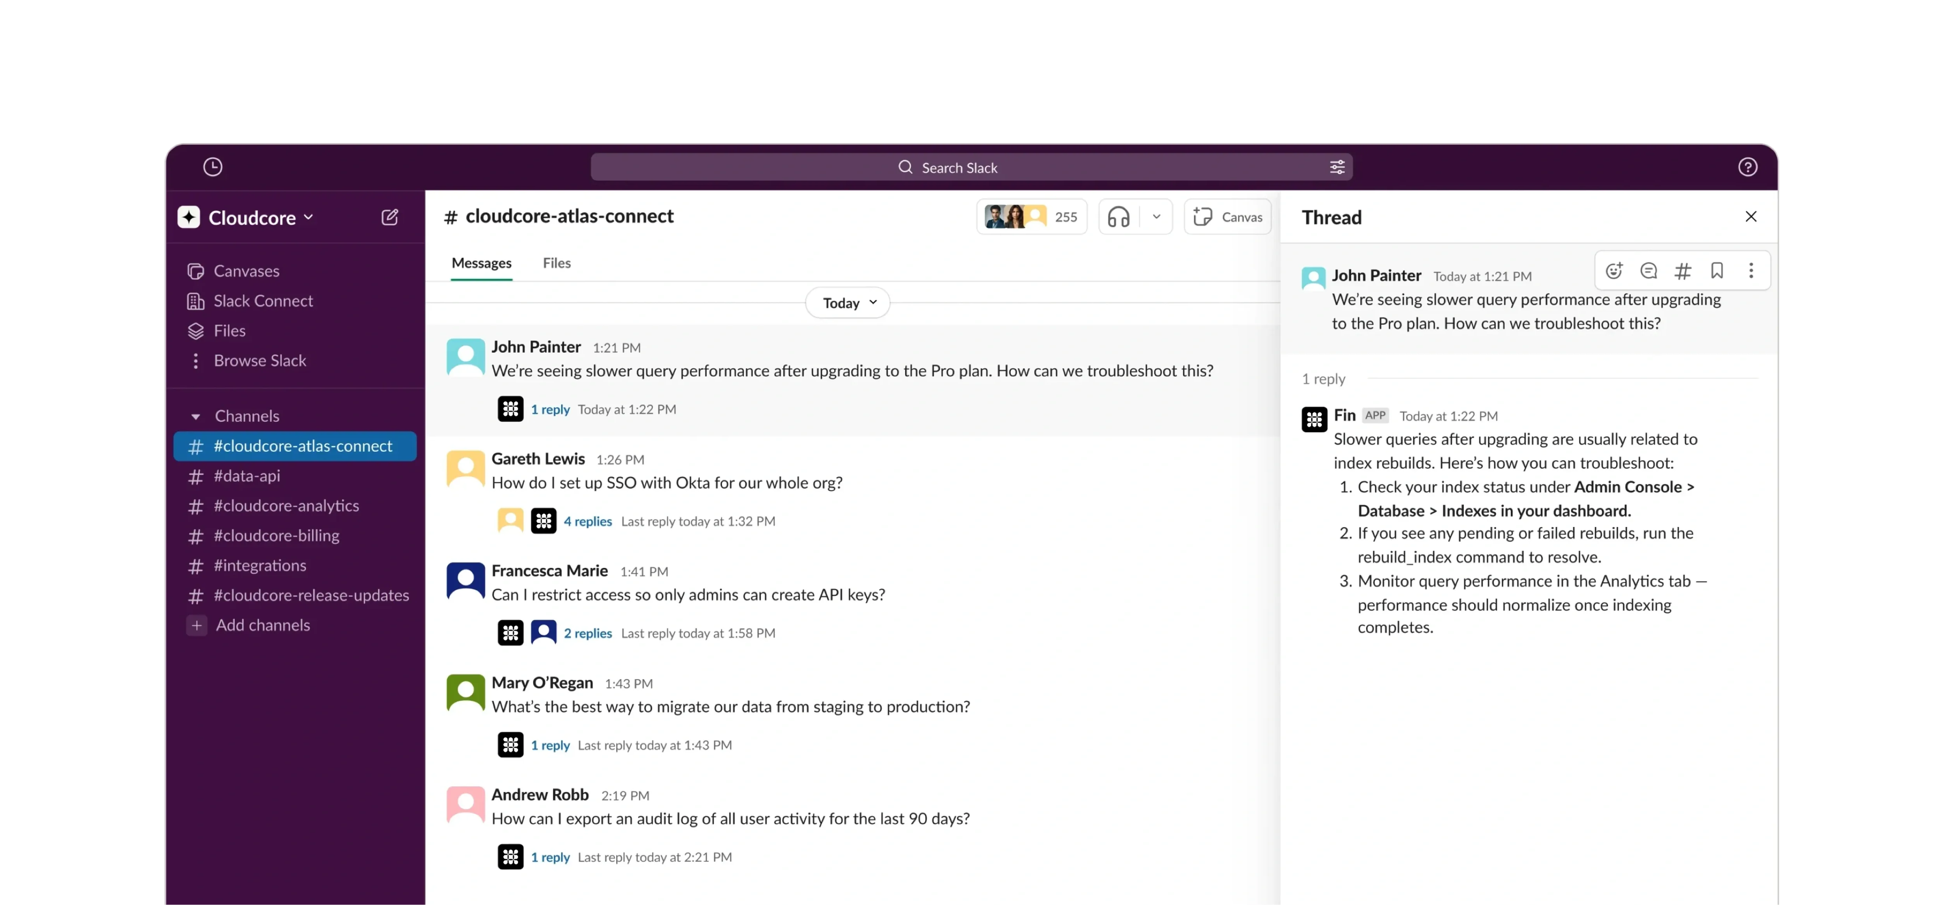Open 1 reply under Mary O'Regan's message
1947x905 pixels.
coord(550,745)
